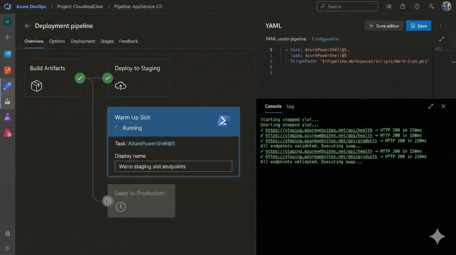The image size is (456, 255).
Task: Go back using the left arrow
Action: (x=28, y=26)
